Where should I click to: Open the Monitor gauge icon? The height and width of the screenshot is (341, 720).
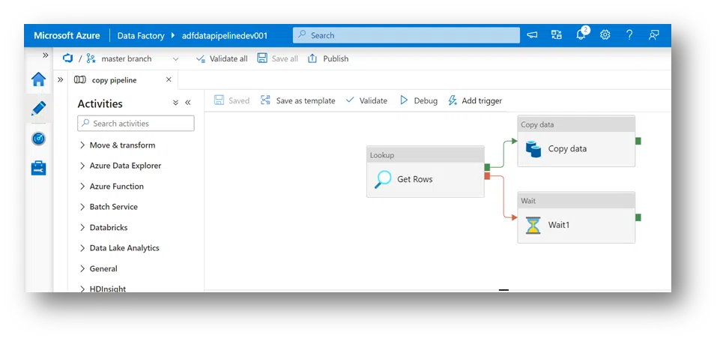click(38, 139)
